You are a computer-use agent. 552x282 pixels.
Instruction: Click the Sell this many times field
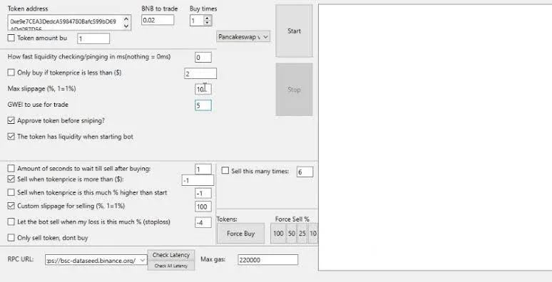point(305,172)
